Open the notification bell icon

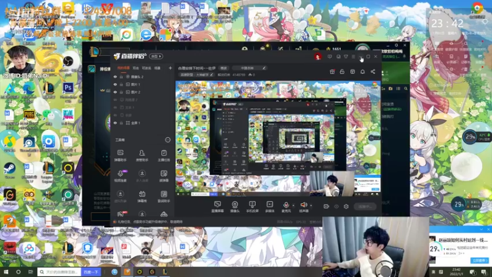click(362, 72)
